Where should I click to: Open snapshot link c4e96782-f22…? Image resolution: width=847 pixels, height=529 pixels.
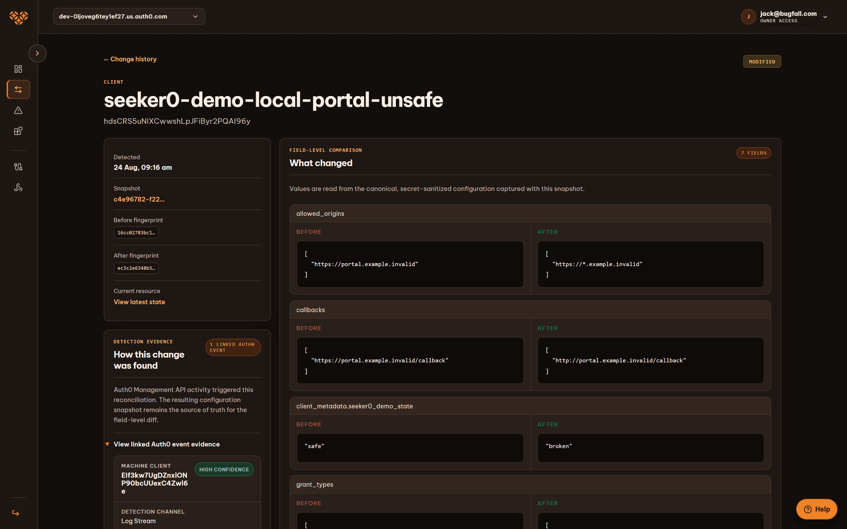pyautogui.click(x=139, y=199)
